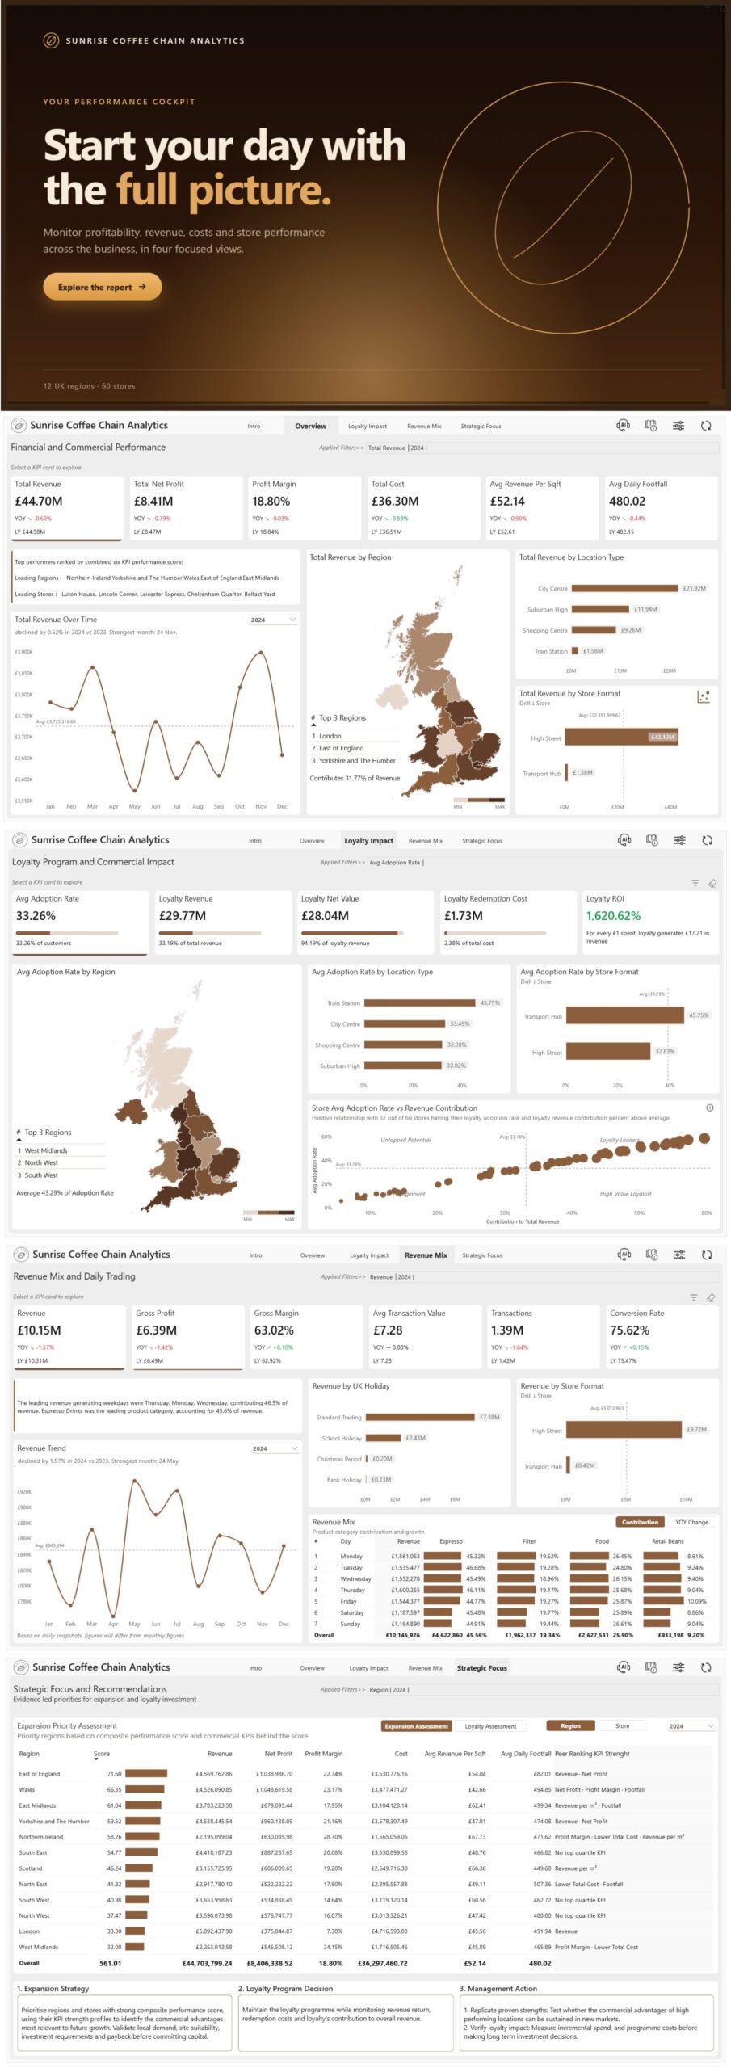Click the Explore the report button
This screenshot has width=731, height=2068.
click(x=103, y=287)
